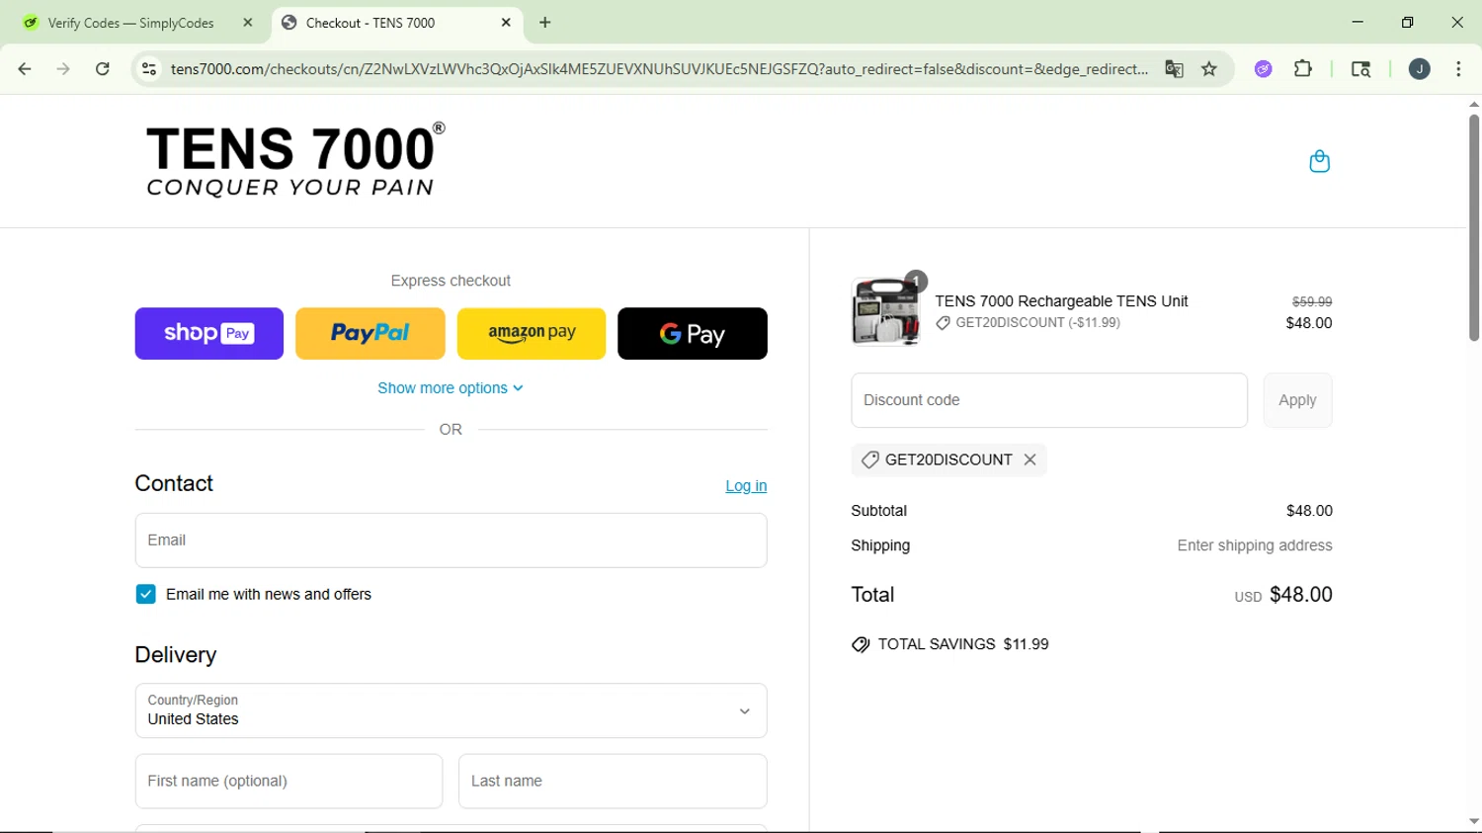Open the Country/Region dropdown
1482x833 pixels.
[451, 710]
